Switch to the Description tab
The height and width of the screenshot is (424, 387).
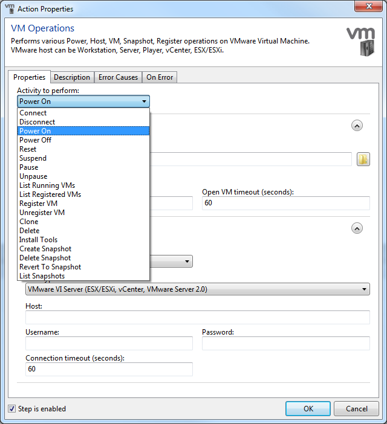tap(72, 77)
